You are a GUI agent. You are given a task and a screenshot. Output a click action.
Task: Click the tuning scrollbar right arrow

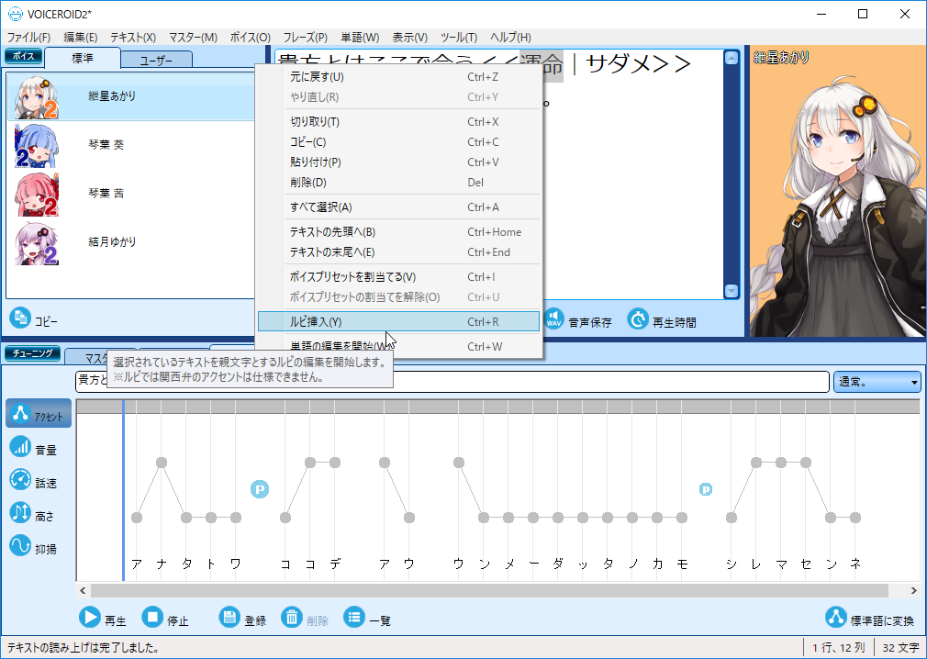914,590
